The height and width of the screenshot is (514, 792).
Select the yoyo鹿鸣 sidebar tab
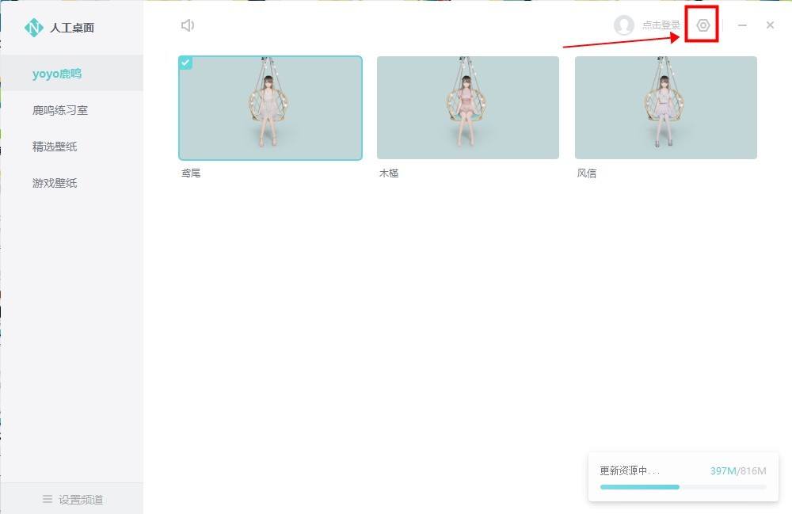[72, 74]
